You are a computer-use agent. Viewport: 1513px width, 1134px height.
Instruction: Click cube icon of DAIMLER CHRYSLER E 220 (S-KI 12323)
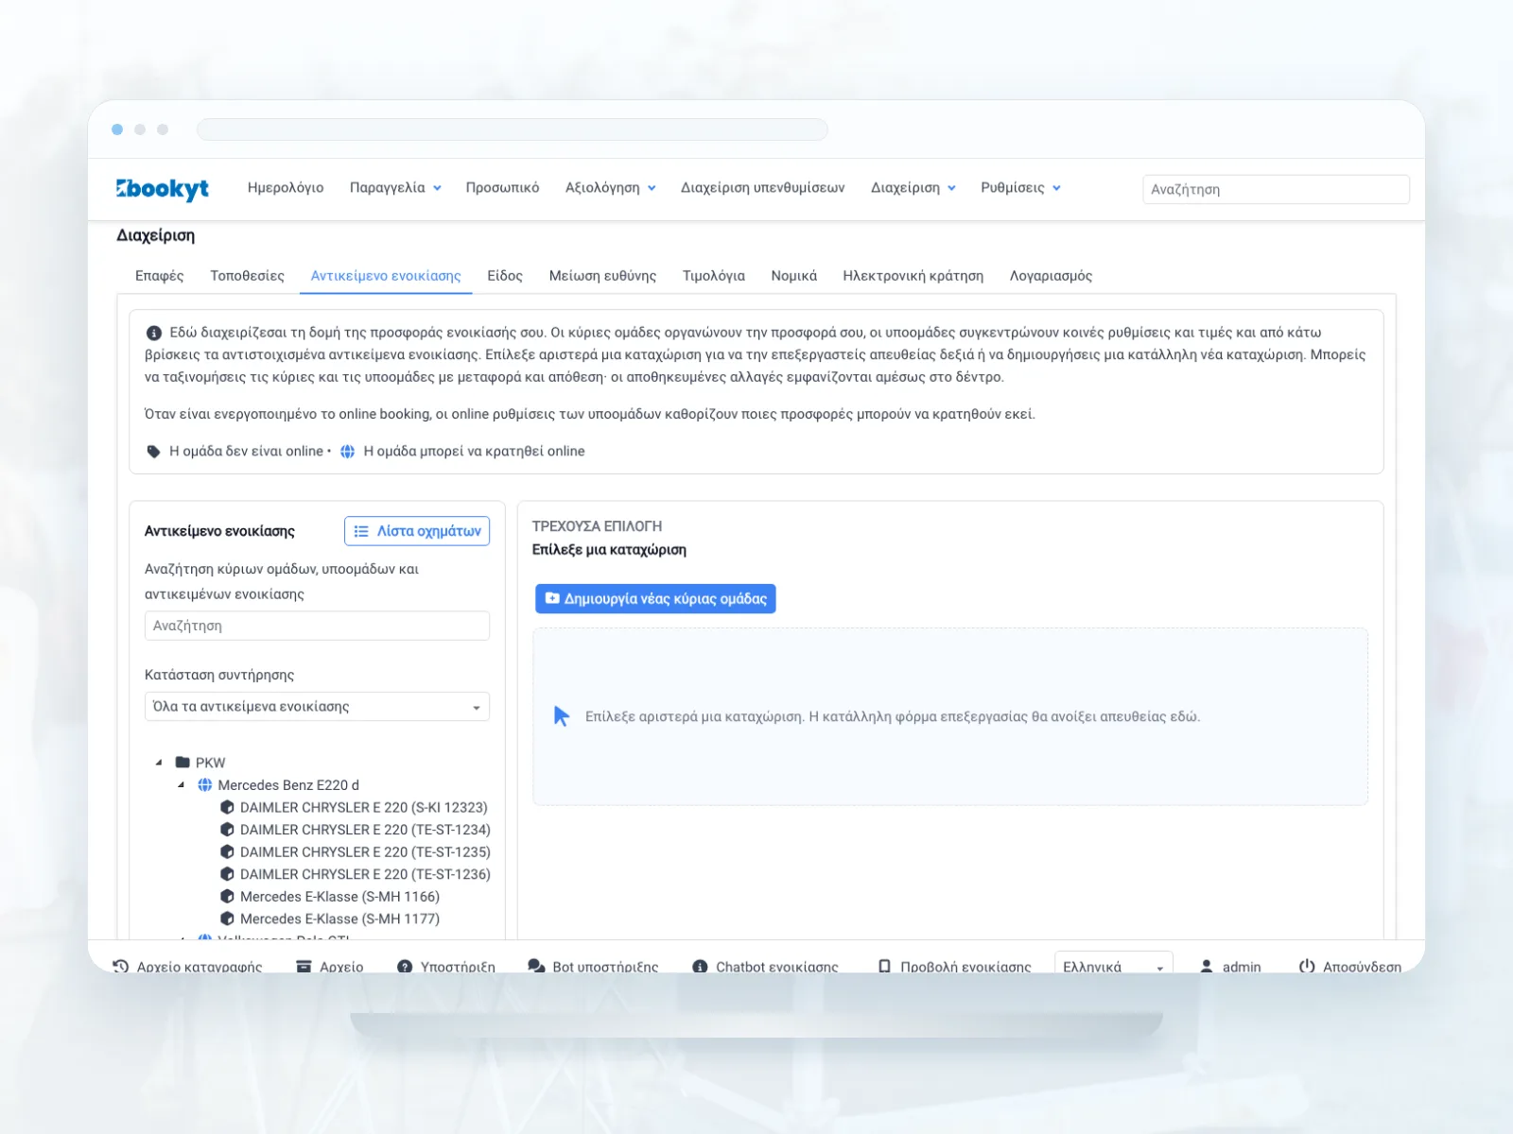coord(227,807)
